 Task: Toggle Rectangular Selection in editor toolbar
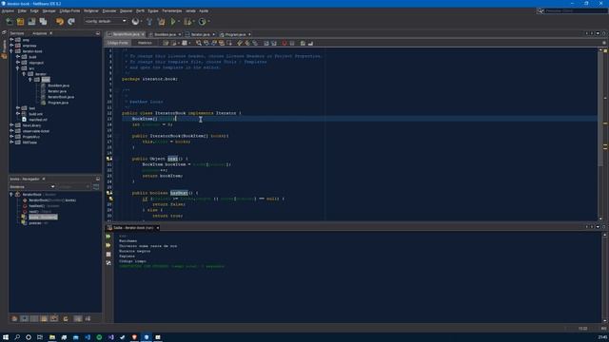[x=229, y=43]
